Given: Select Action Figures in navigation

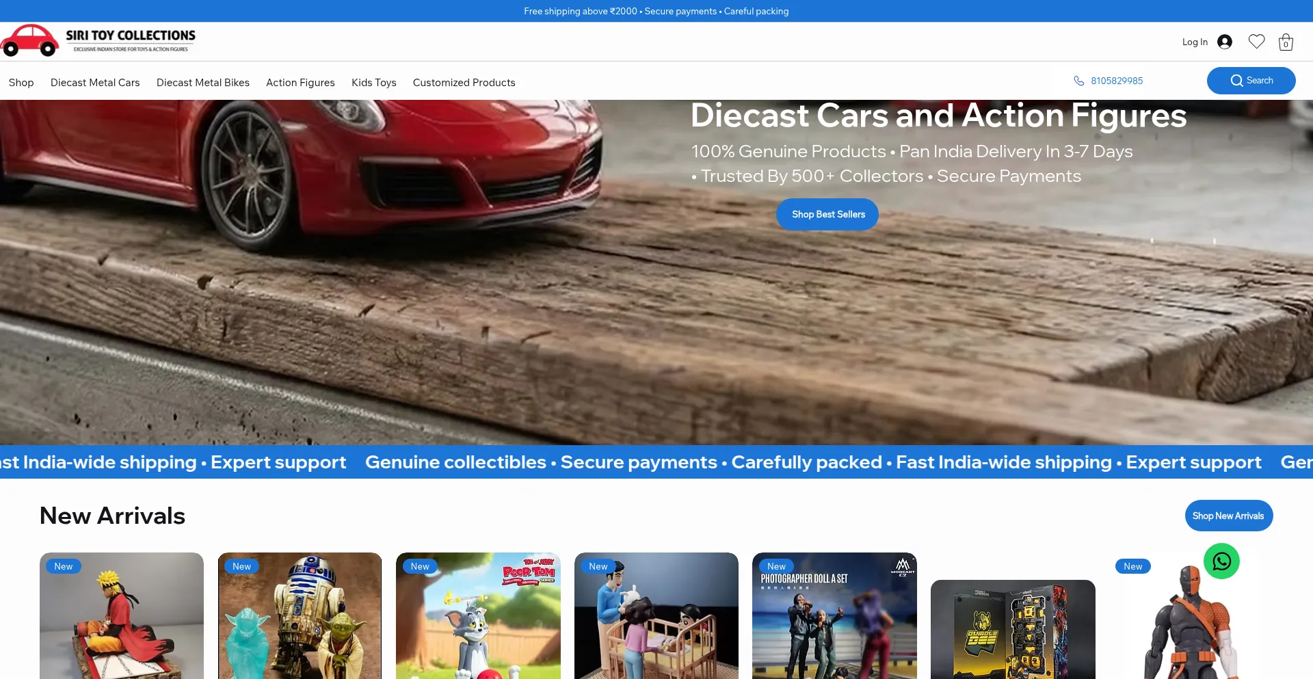Looking at the screenshot, I should coord(300,82).
